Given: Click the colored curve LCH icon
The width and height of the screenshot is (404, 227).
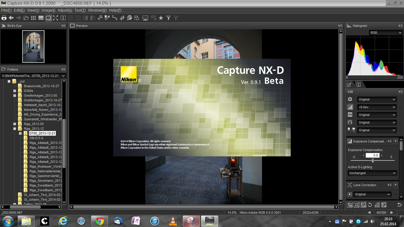Looking at the screenshot, I should tap(384, 205).
